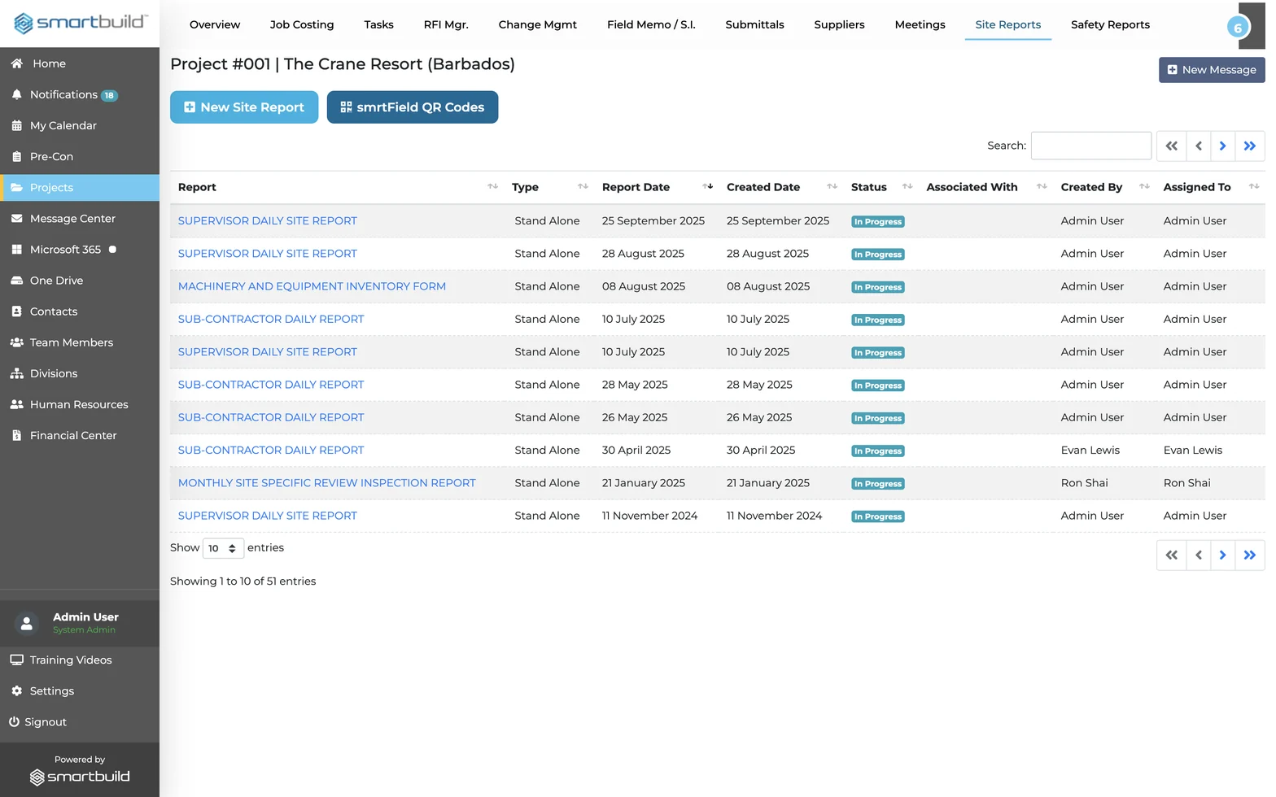Click the Microsoft 365 grid icon
The height and width of the screenshot is (797, 1276).
point(16,249)
